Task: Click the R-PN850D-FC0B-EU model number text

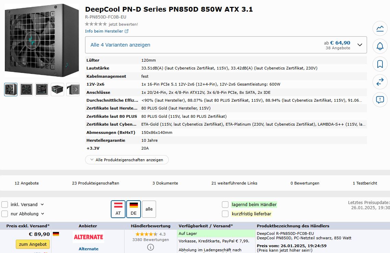Action: point(106,17)
